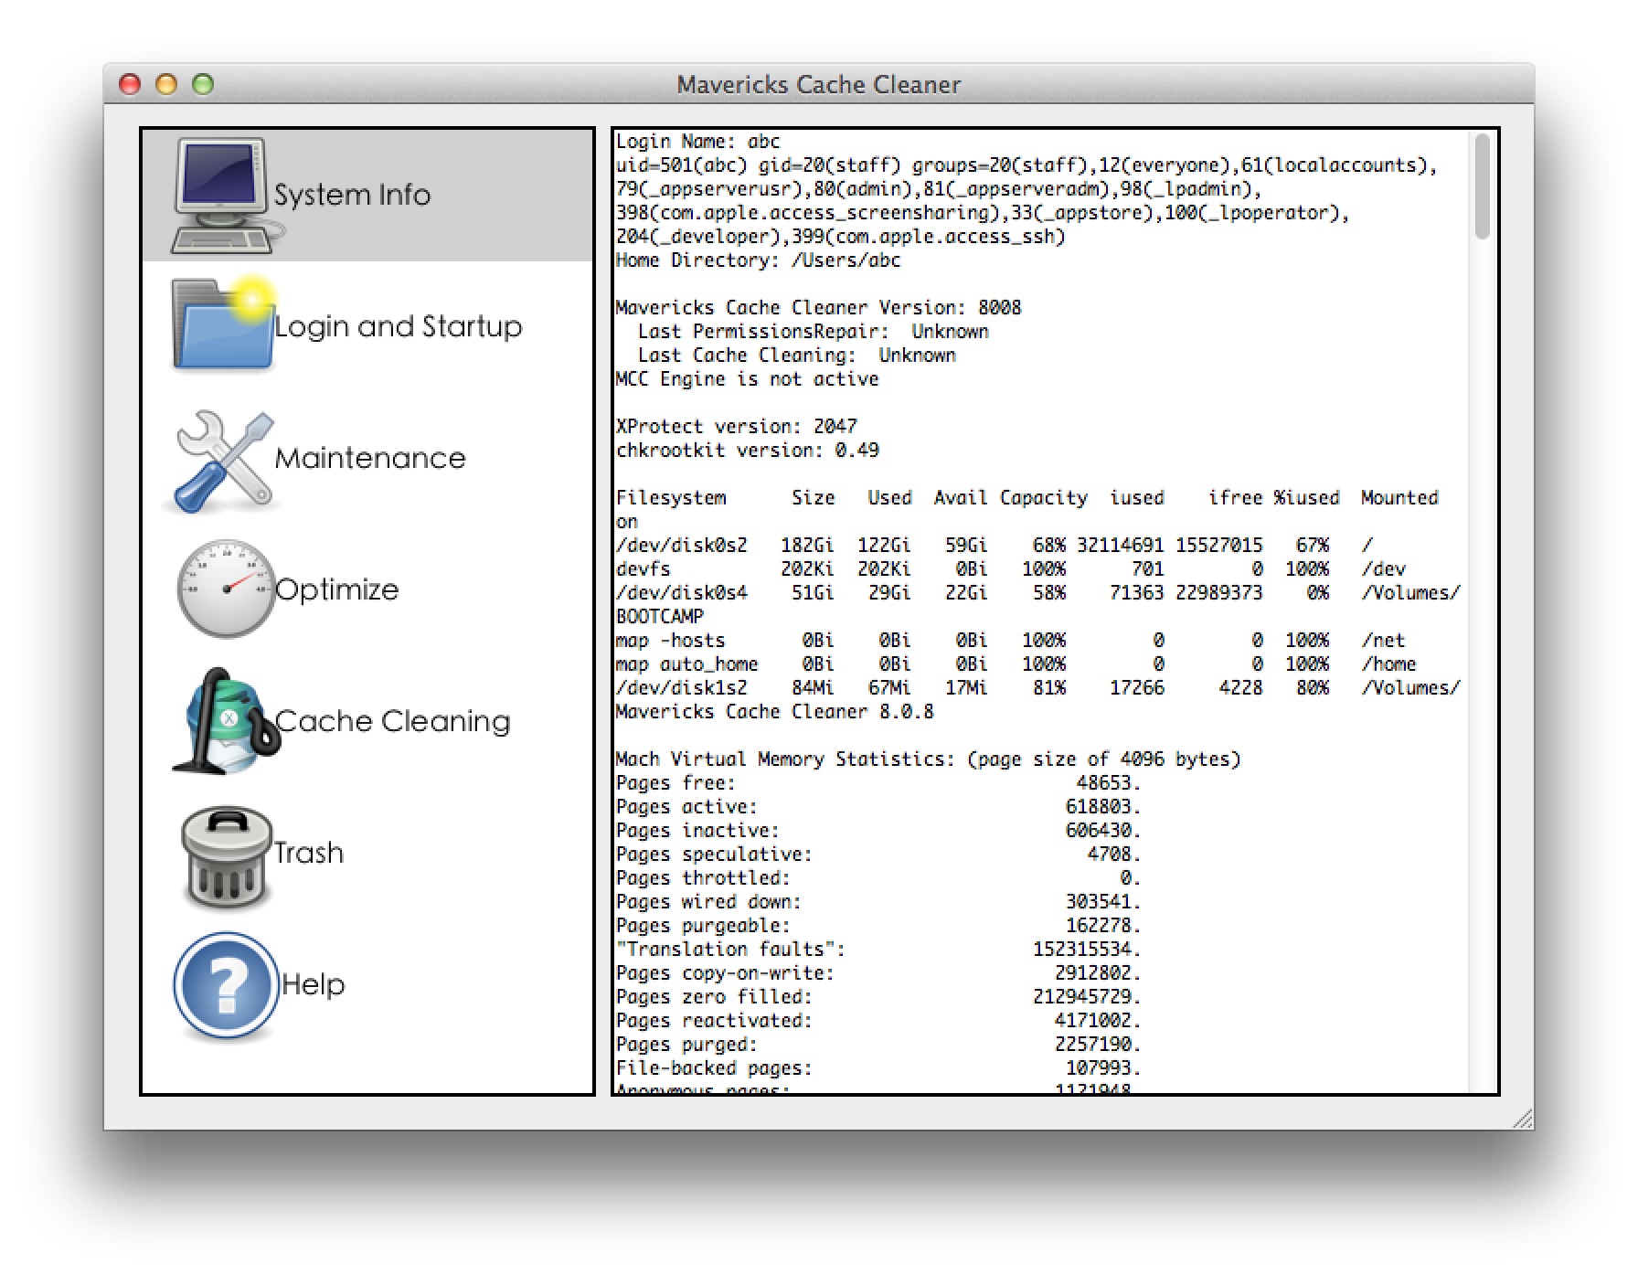The width and height of the screenshot is (1638, 1274).
Task: Click the Optimize gauge icon
Action: 225,588
